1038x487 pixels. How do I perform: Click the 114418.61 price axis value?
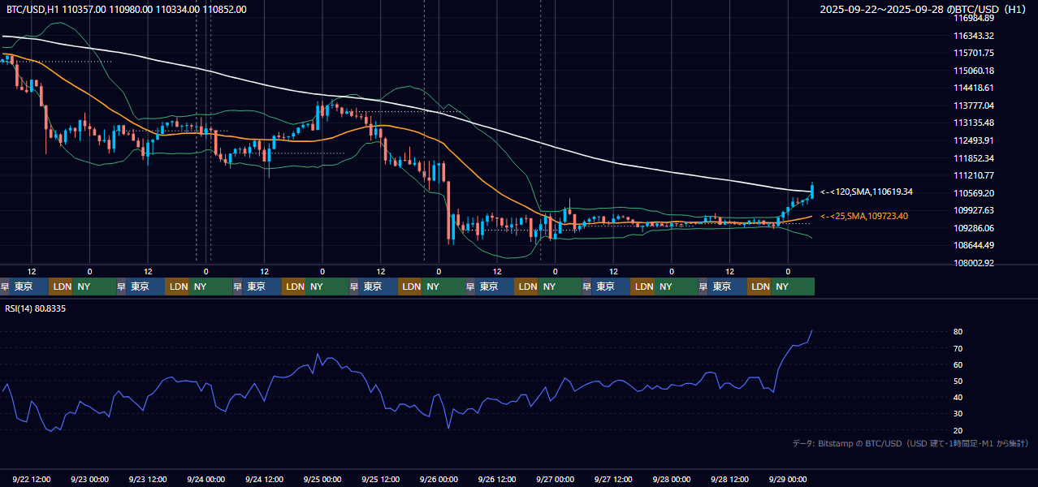click(x=974, y=88)
